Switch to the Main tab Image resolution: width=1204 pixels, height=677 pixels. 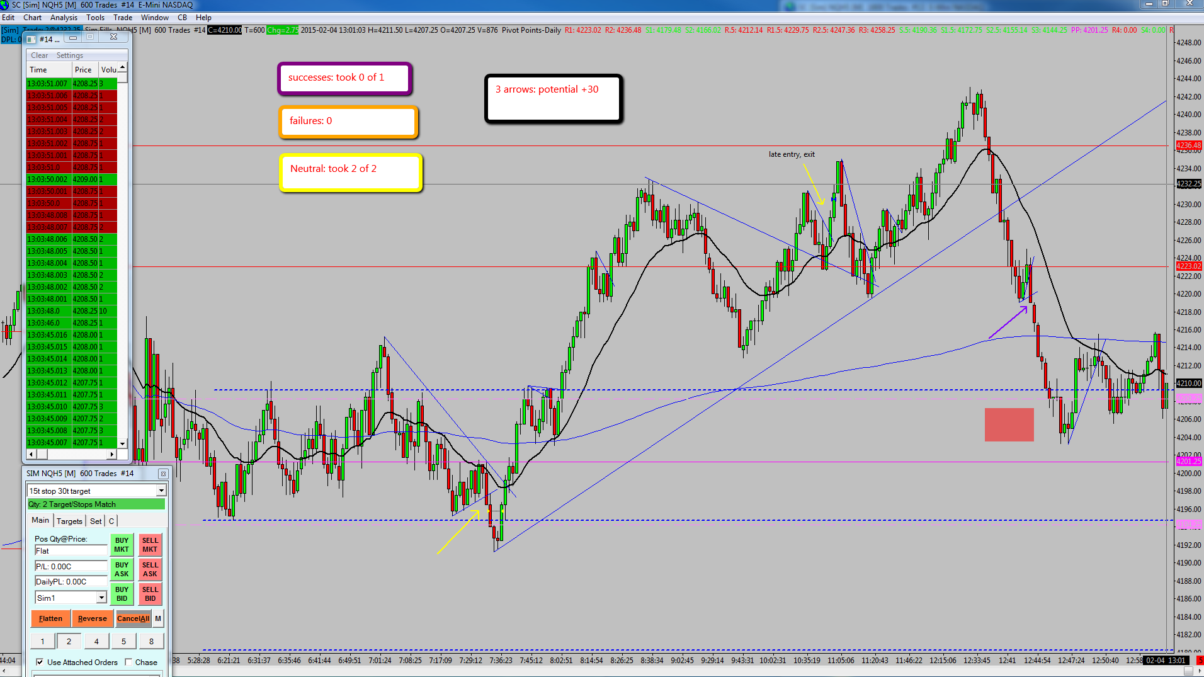click(40, 520)
